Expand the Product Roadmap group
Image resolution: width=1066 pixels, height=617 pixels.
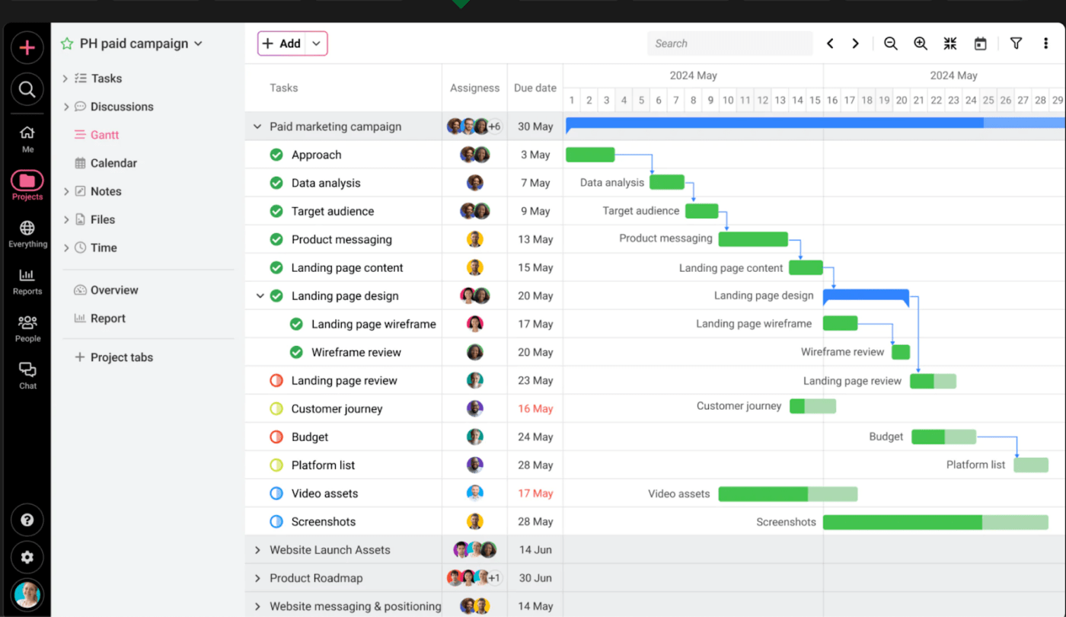257,578
